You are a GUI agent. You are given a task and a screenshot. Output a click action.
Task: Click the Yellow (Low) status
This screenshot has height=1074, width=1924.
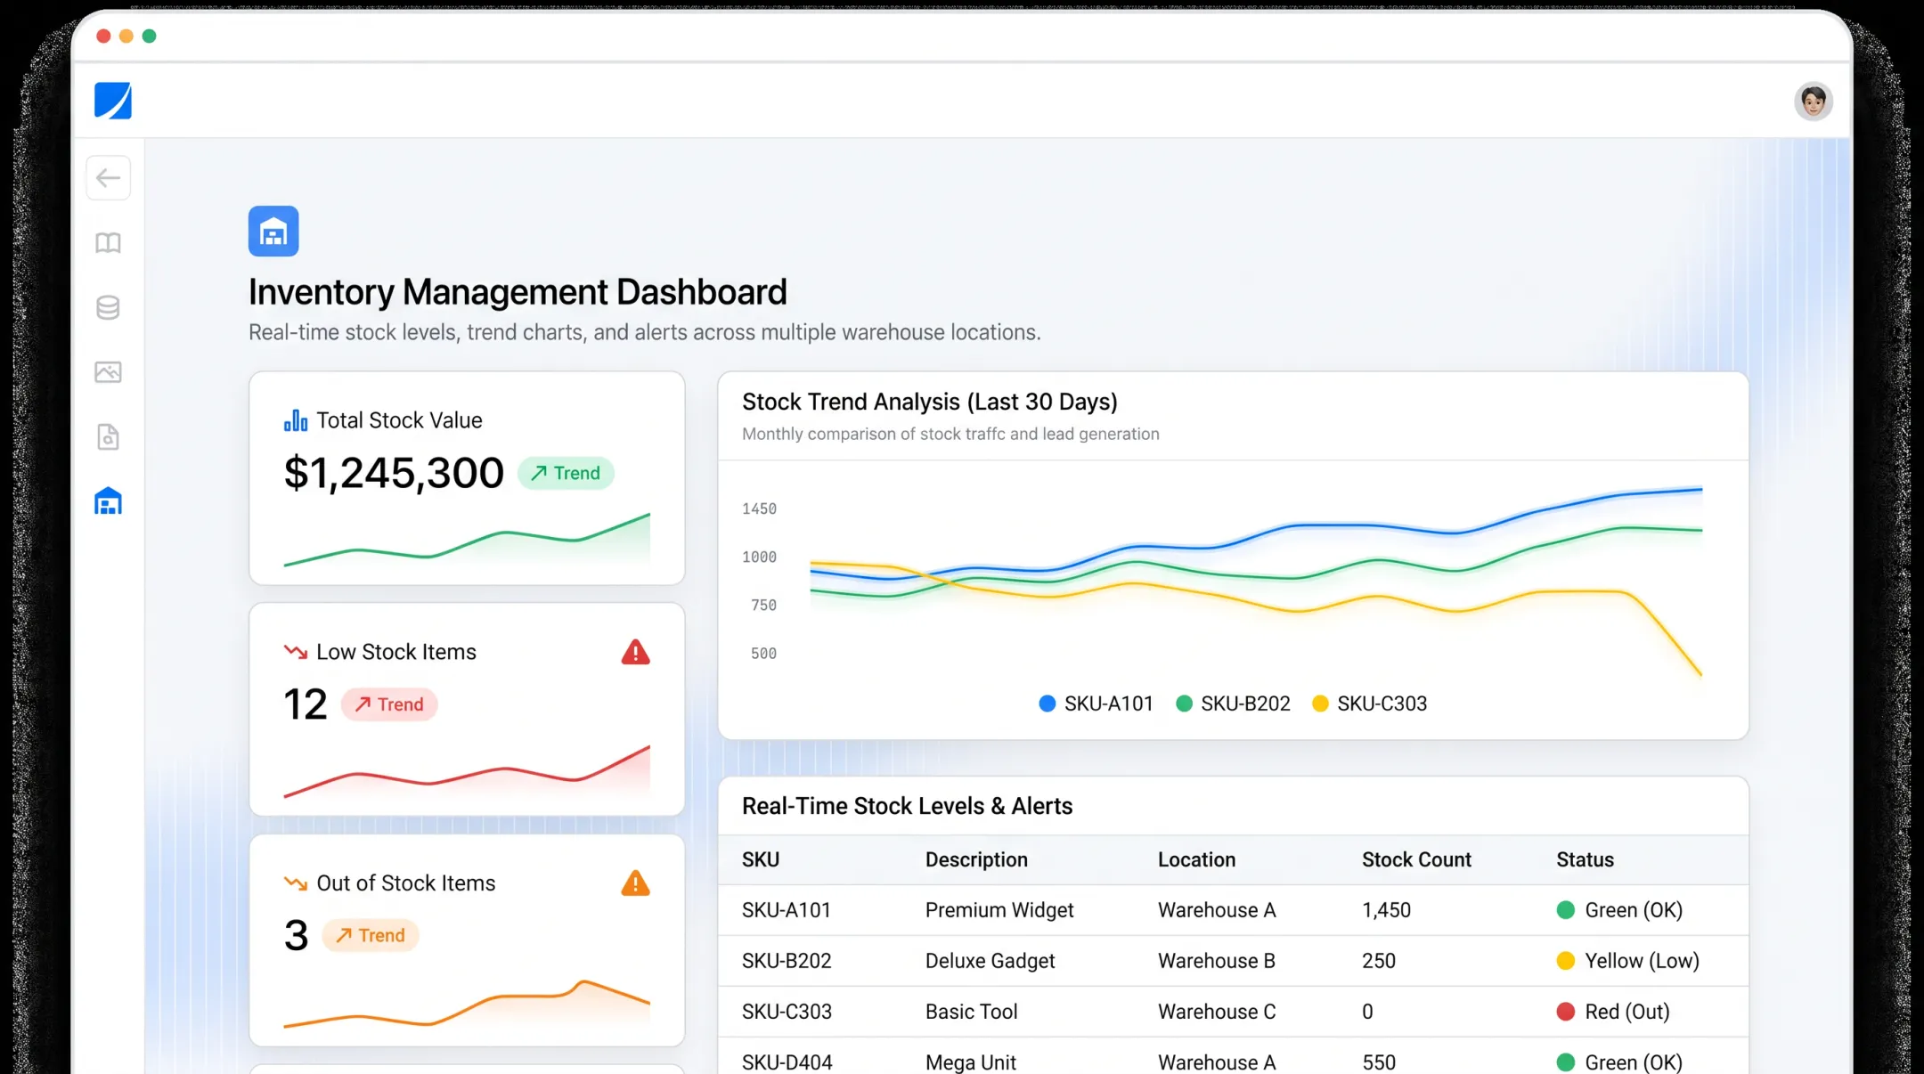click(x=1627, y=961)
